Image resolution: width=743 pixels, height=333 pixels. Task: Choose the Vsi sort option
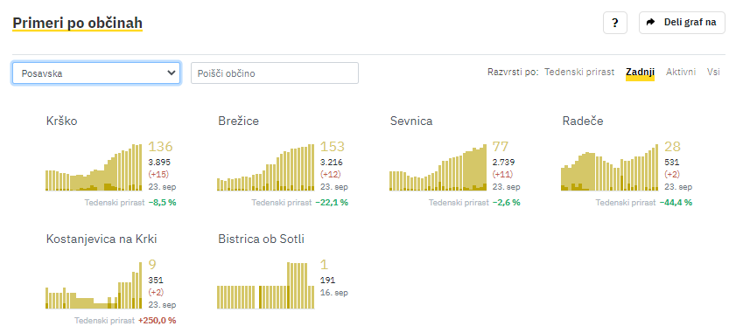[713, 73]
